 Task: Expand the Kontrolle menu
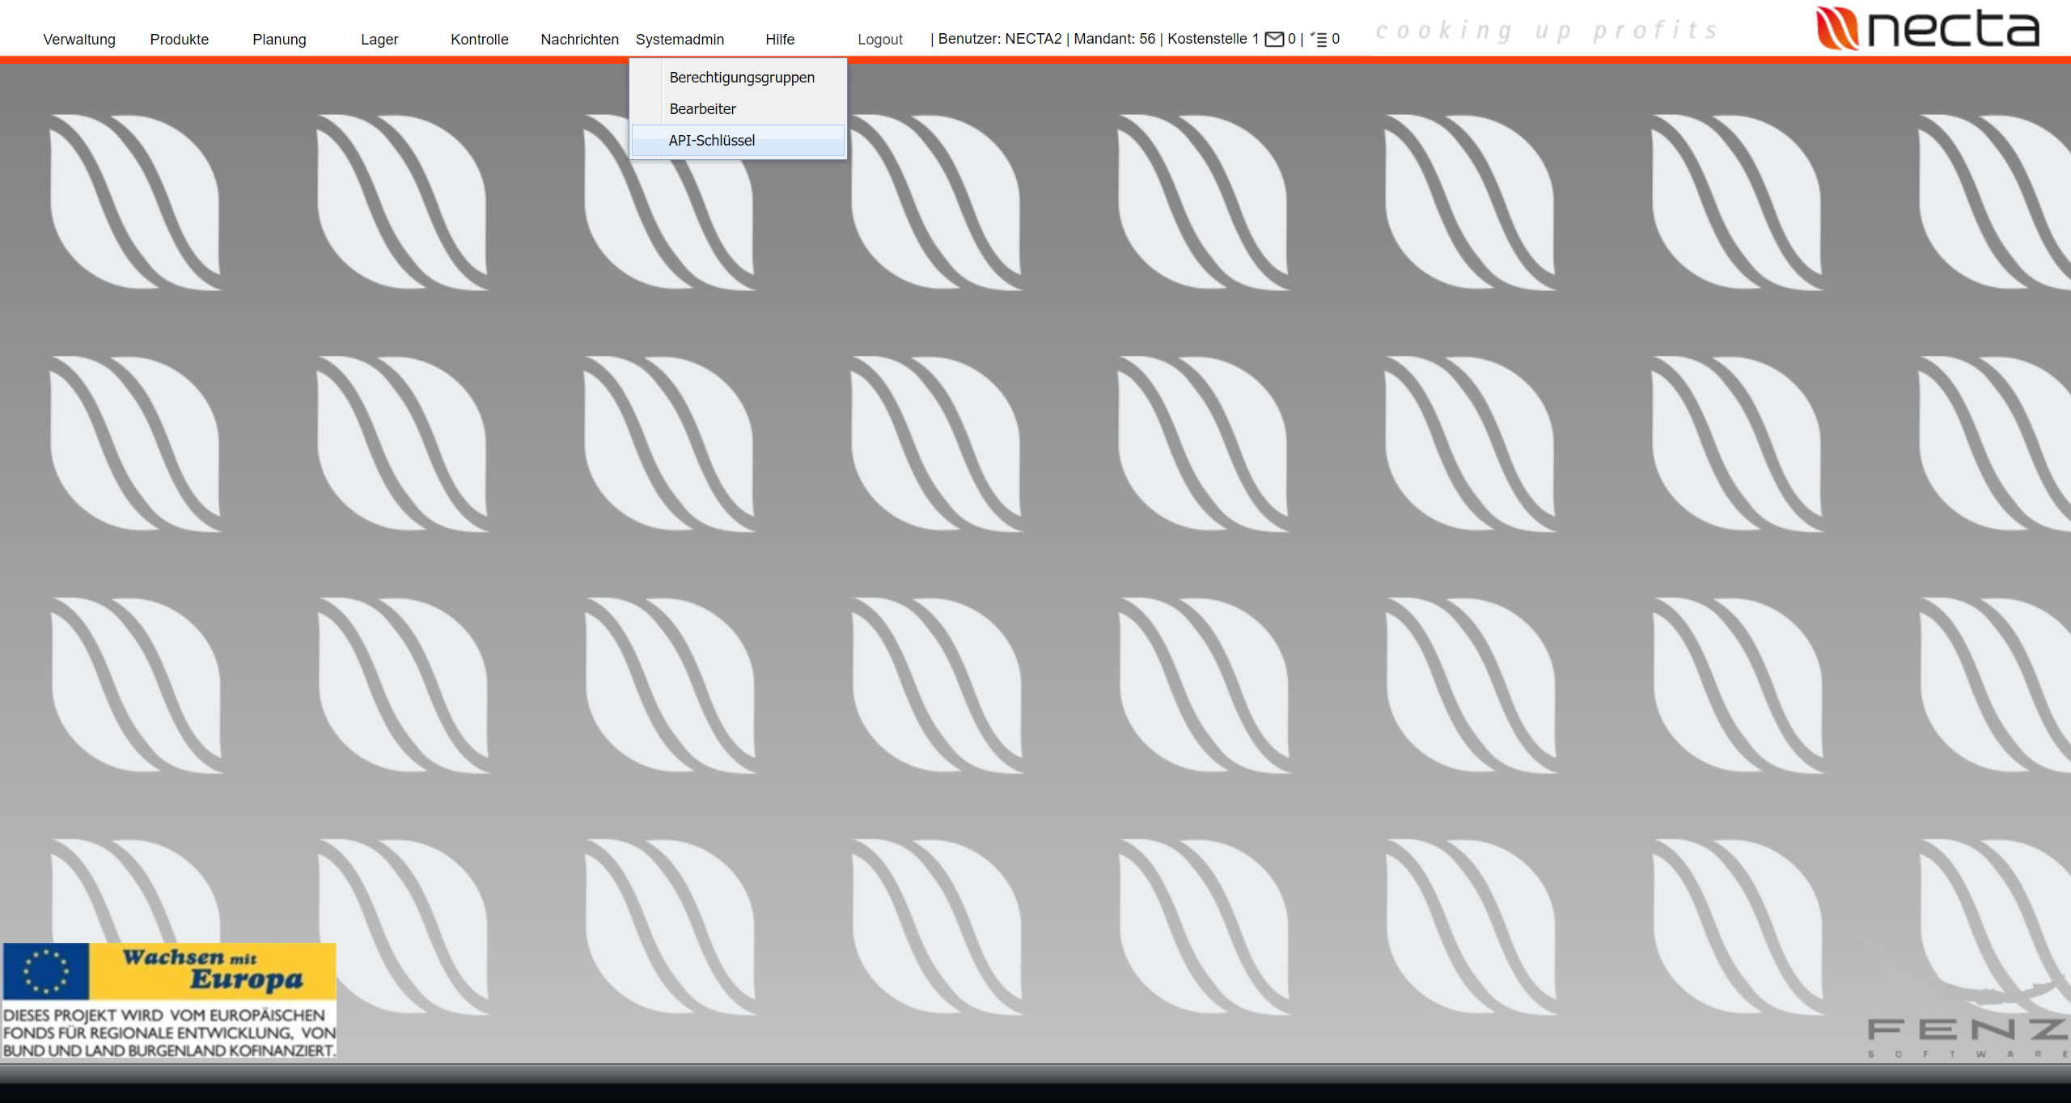pyautogui.click(x=479, y=40)
